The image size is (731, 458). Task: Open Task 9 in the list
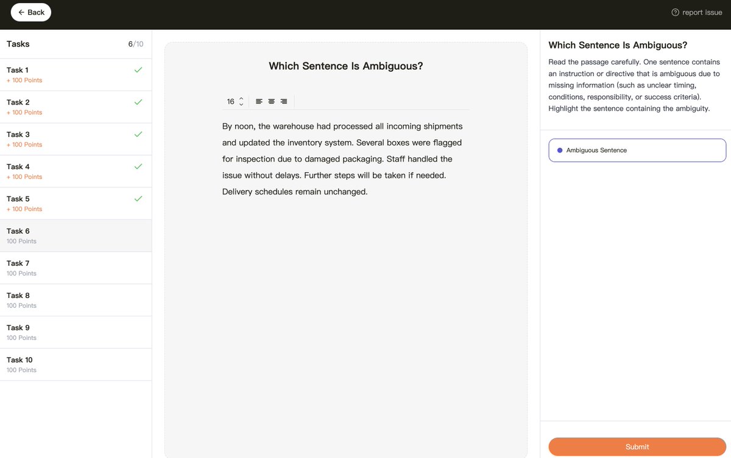[x=76, y=333]
